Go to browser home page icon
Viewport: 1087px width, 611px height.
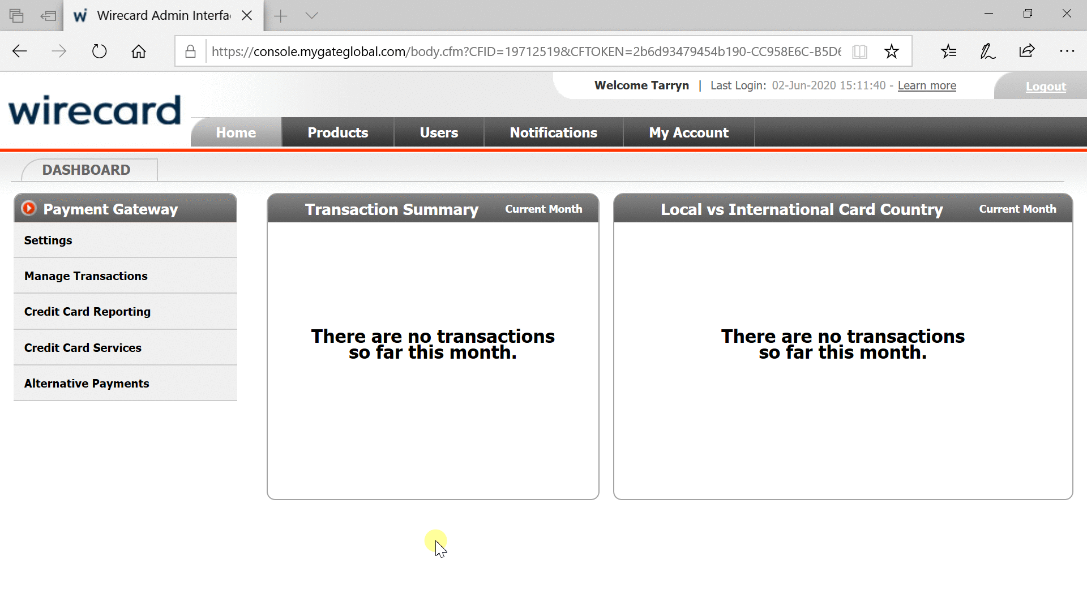pos(139,51)
